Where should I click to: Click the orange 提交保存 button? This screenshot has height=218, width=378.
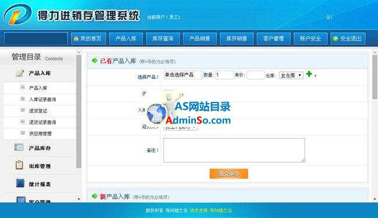click(229, 173)
